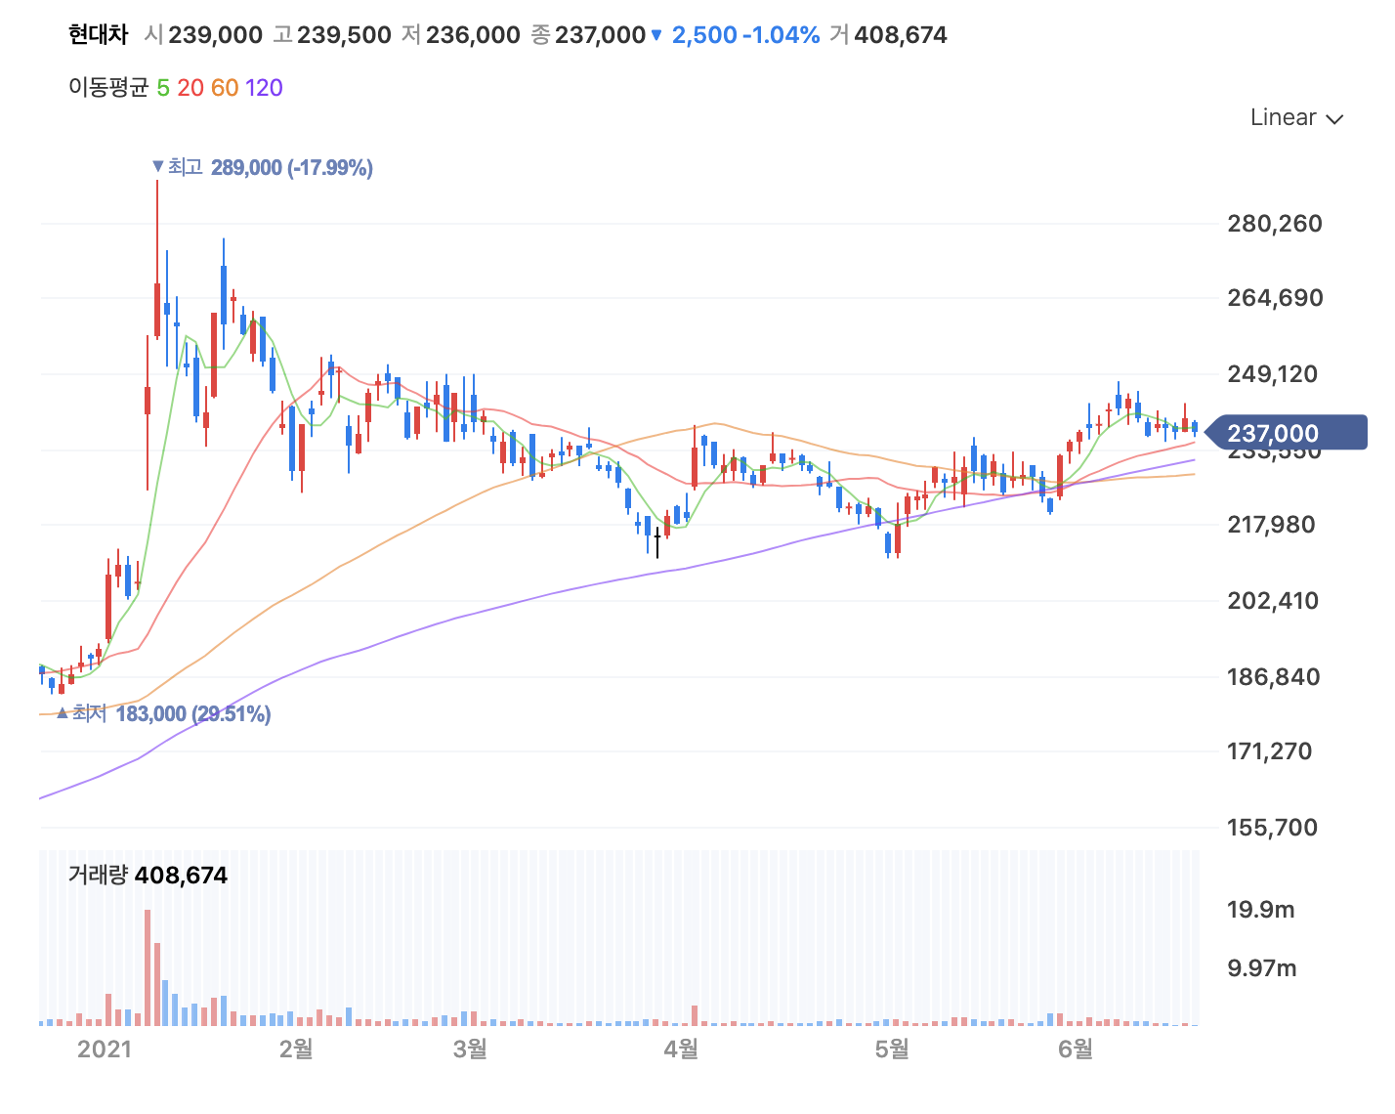This screenshot has height=1114, width=1395.
Task: Click the 202,410 price axis label
Action: pyautogui.click(x=1273, y=601)
